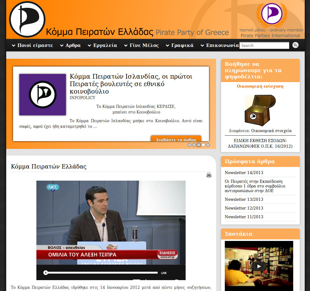Open Newsletter 14/2013 article

click(244, 173)
